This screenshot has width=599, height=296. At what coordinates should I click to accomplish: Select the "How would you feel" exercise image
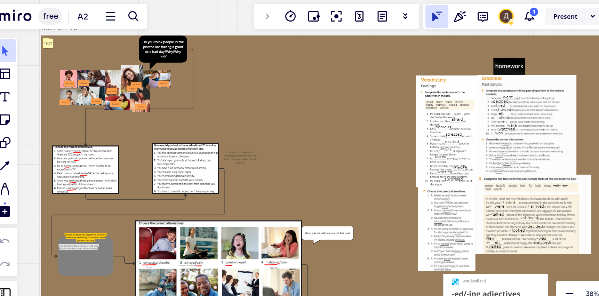pyautogui.click(x=185, y=168)
